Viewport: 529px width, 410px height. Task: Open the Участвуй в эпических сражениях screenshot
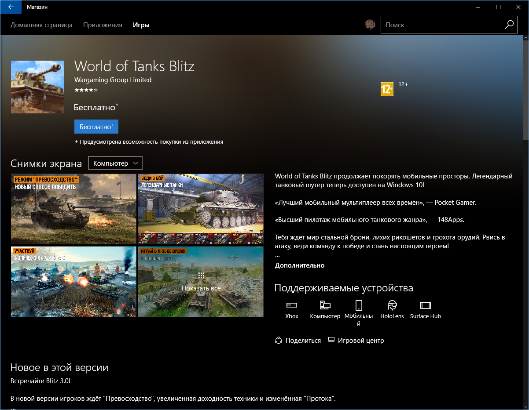tap(73, 282)
